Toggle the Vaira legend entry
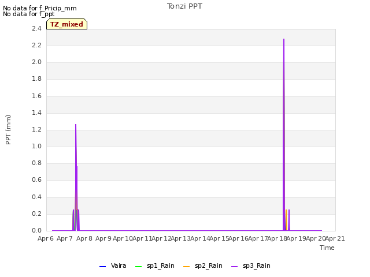Viewport: 370px width, 277px height. (x=113, y=266)
